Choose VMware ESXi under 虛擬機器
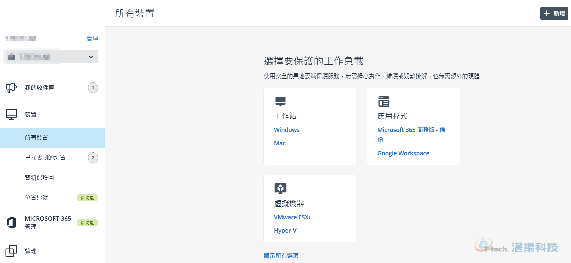 point(292,217)
